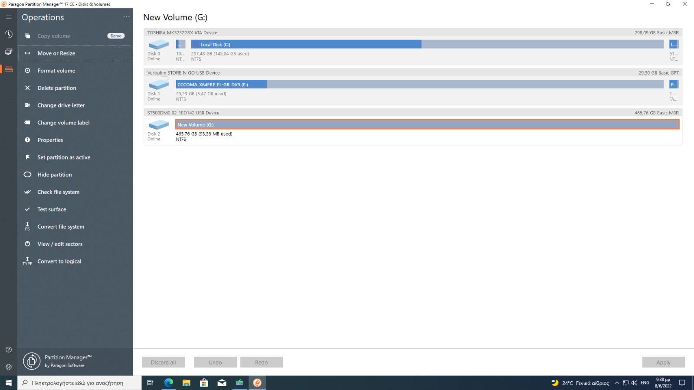This screenshot has width=694, height=390.
Task: Click the Copy volume Demo badge
Action: pyautogui.click(x=116, y=36)
